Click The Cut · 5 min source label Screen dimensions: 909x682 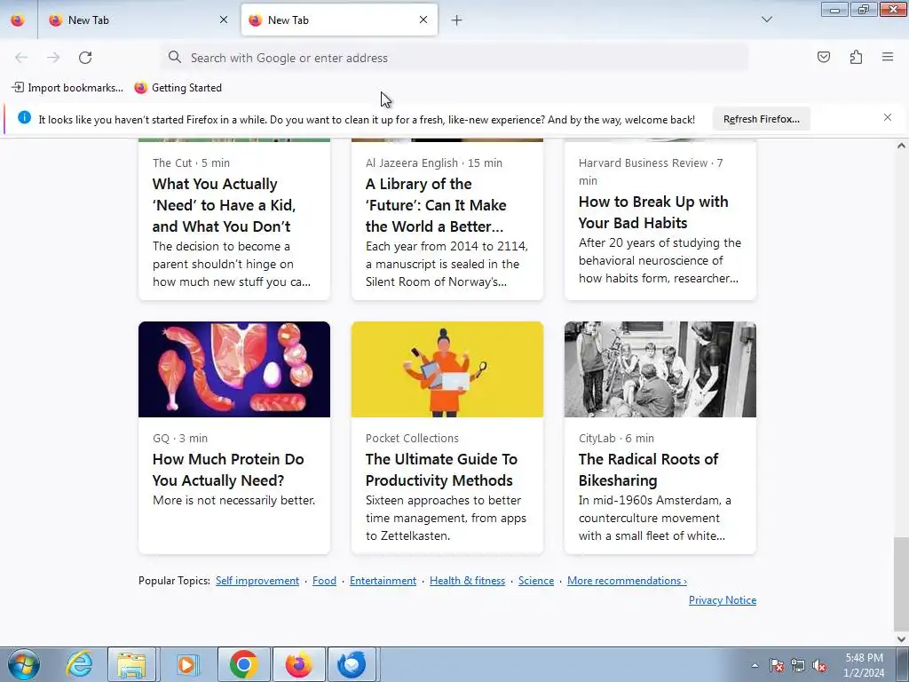[x=192, y=163]
